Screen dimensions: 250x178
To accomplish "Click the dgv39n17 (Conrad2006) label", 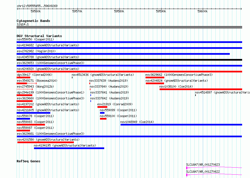I will 35,75.
